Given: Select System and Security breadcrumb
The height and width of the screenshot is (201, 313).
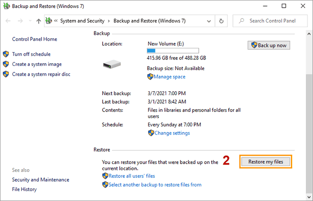Looking at the screenshot, I should (x=82, y=21).
